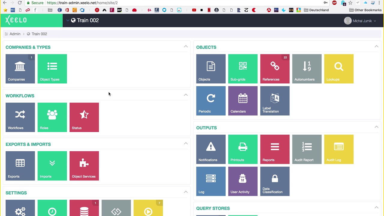Open the Object Types tile

click(52, 69)
